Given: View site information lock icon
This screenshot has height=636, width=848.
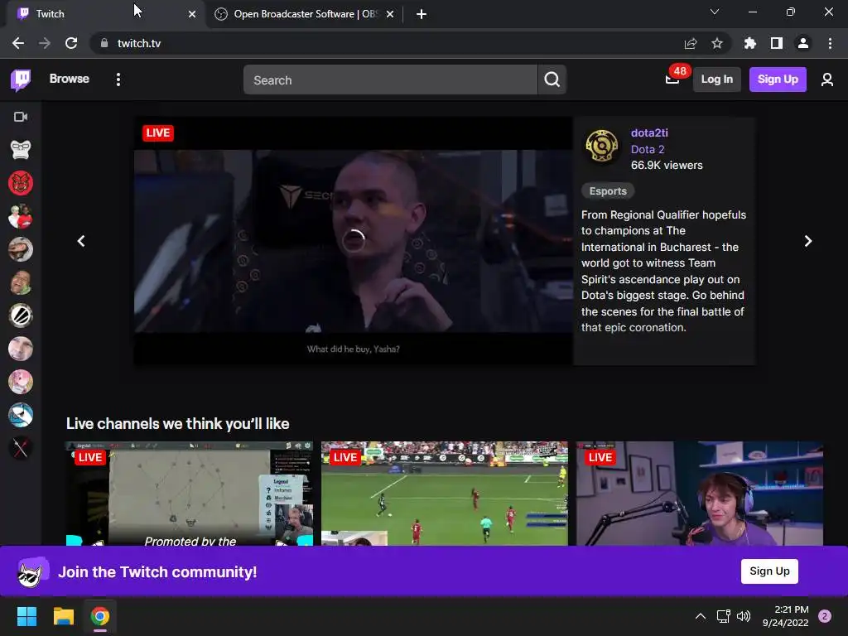Looking at the screenshot, I should (104, 43).
